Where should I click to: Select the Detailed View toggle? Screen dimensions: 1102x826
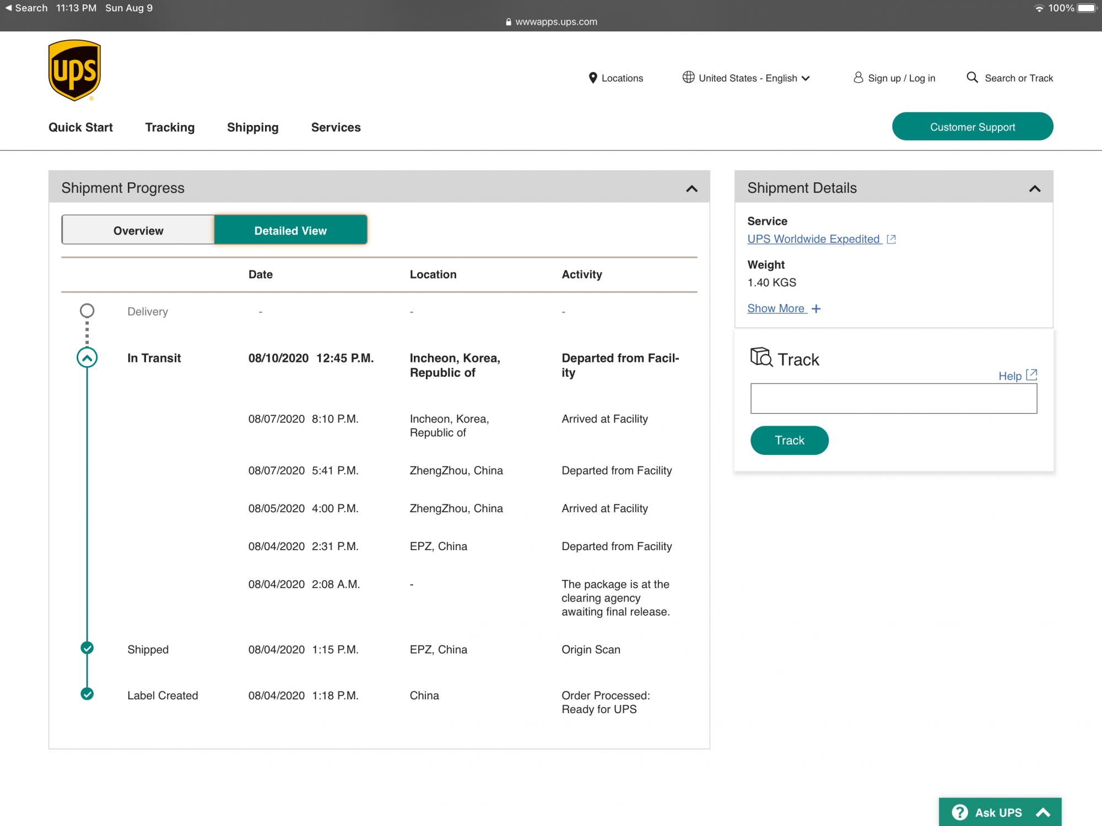point(290,230)
